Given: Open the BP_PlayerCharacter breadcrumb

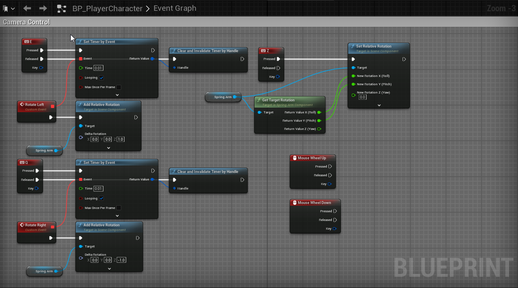Looking at the screenshot, I should (x=107, y=8).
